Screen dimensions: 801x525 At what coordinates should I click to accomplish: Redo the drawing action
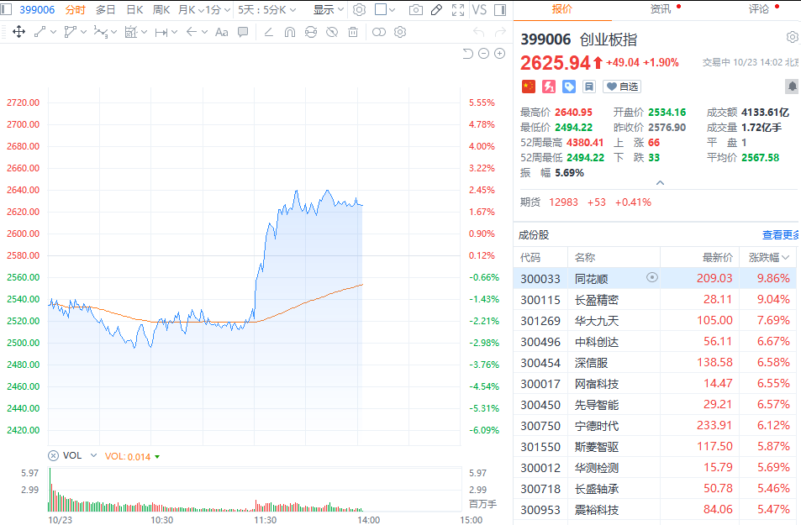(500, 32)
